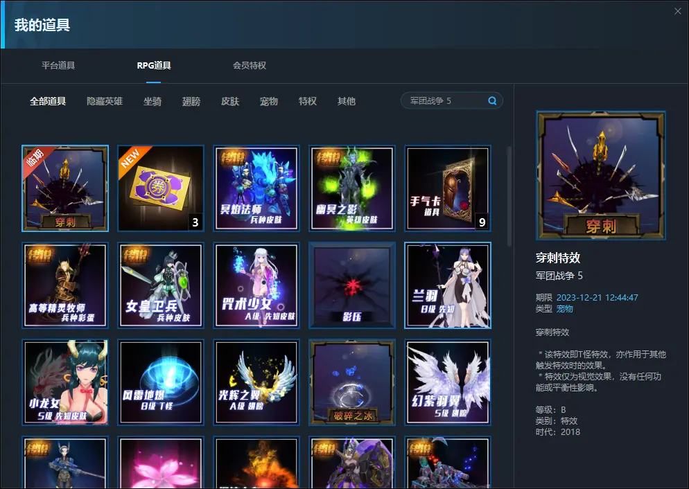Select the 幻紫羽翼 S级 翅膀 item

click(448, 382)
